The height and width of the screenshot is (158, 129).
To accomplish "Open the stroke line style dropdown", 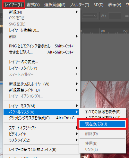I will 90,16.
